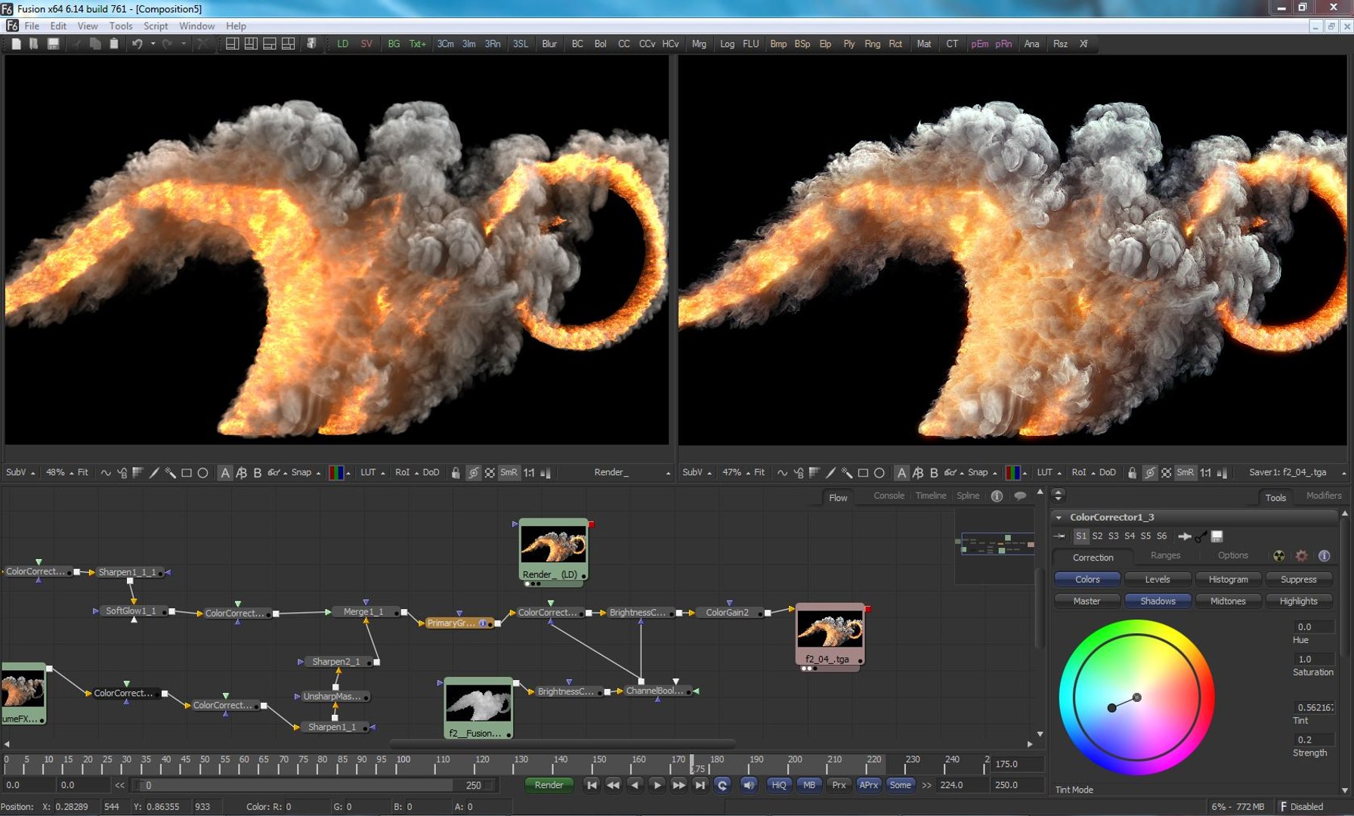
Task: Add a Merge node with Mrg button
Action: 699,44
